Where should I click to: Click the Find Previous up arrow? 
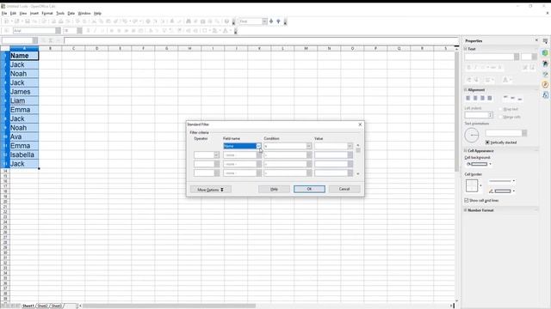coord(278,21)
